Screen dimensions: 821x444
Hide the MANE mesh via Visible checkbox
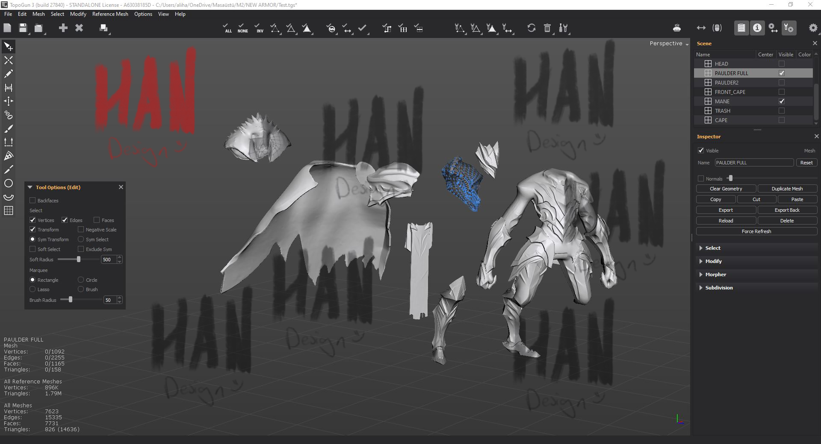click(x=782, y=101)
